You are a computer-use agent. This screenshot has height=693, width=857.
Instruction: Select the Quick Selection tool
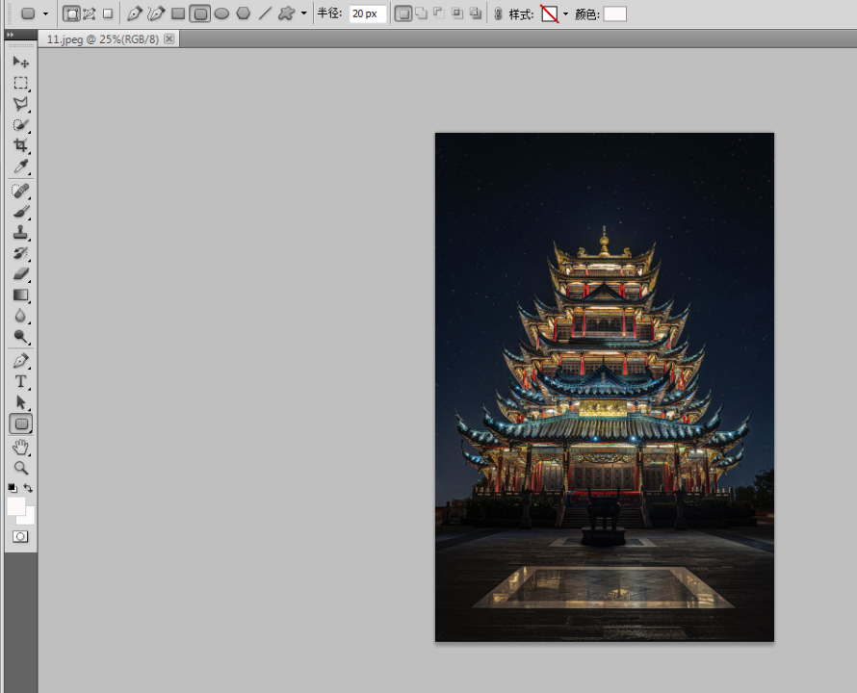click(x=21, y=124)
